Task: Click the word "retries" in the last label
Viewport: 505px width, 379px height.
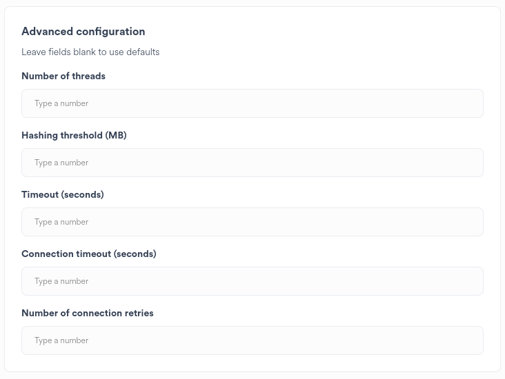Action: click(x=139, y=313)
